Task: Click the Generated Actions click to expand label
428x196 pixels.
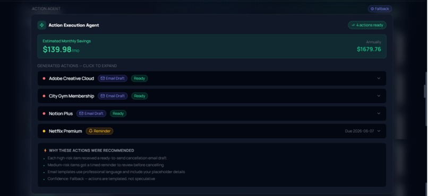Action: pos(77,66)
